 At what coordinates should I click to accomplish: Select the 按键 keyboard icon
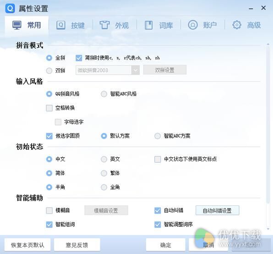[x=61, y=25]
